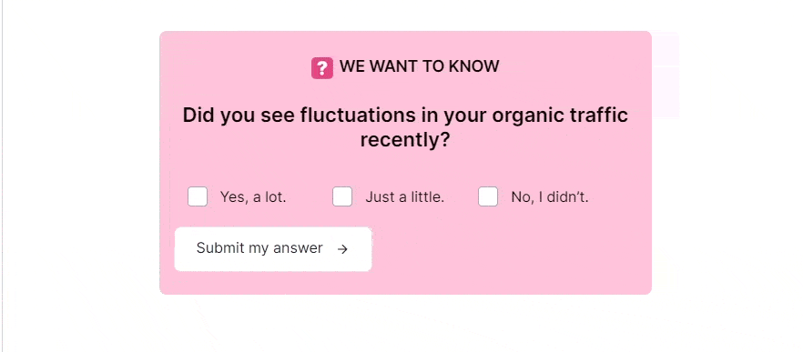This screenshot has height=352, width=803.
Task: Click the arrow icon inside Submit button
Action: [x=342, y=249]
